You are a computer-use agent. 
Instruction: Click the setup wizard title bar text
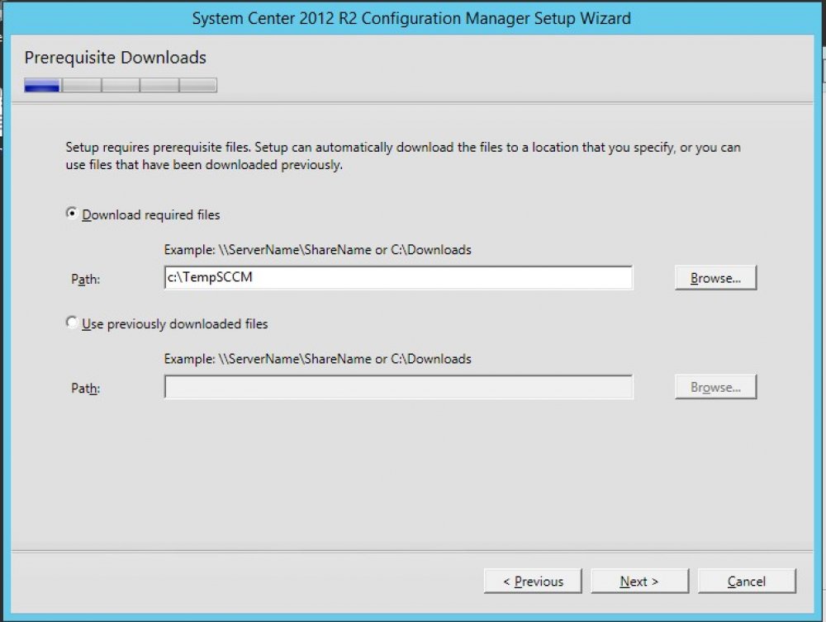pyautogui.click(x=411, y=18)
